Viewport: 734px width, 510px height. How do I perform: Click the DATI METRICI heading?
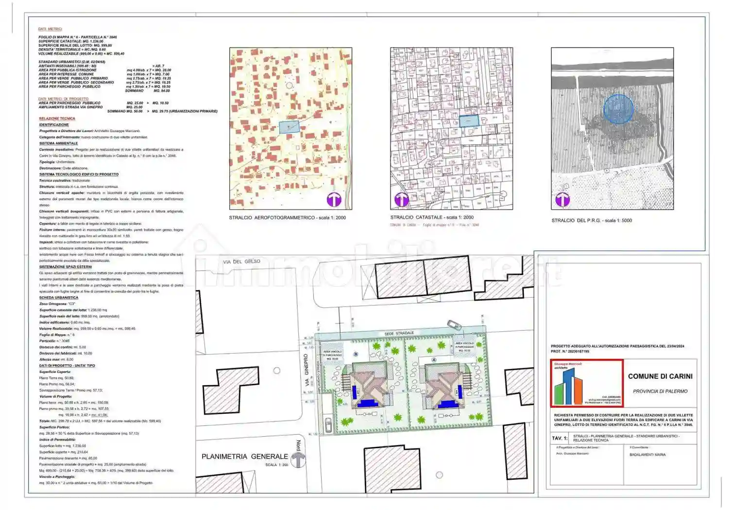click(x=50, y=29)
